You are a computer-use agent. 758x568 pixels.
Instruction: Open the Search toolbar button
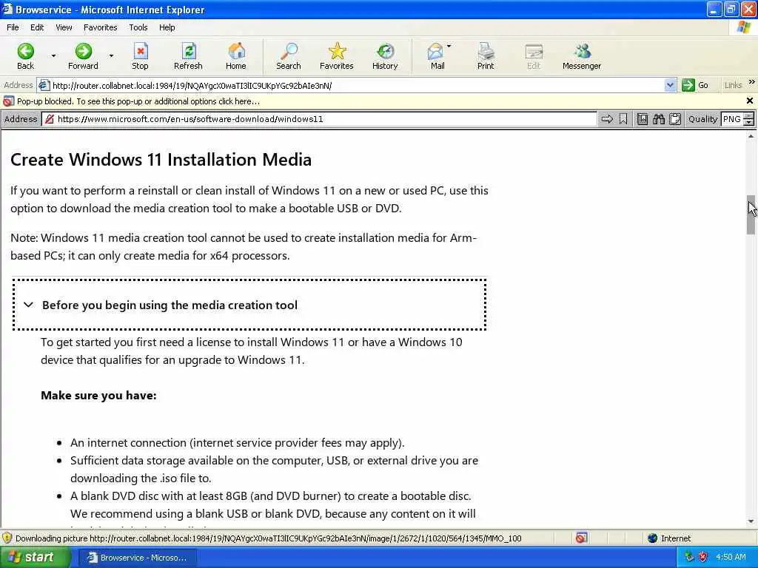(x=289, y=56)
